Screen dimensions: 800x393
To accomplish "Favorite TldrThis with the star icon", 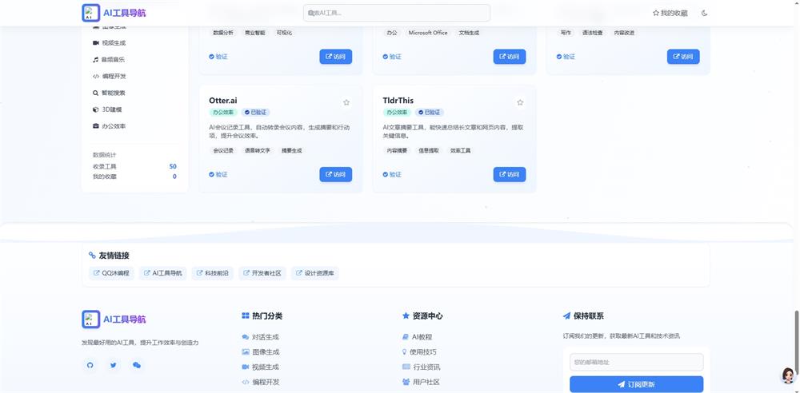I will click(x=520, y=102).
